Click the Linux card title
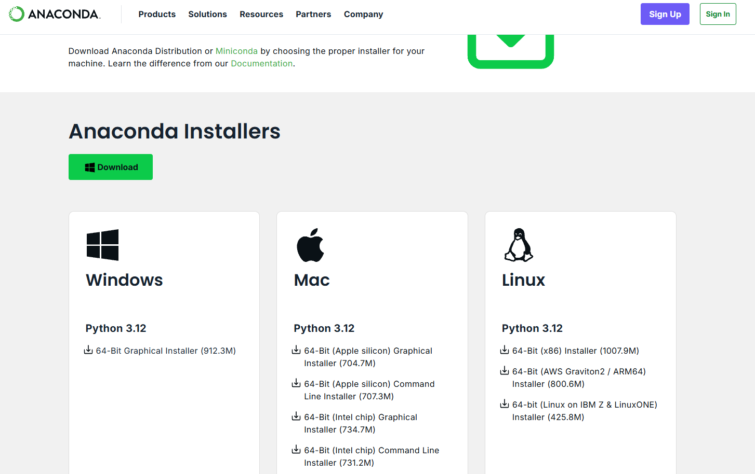Viewport: 755px width, 474px height. pyautogui.click(x=523, y=280)
